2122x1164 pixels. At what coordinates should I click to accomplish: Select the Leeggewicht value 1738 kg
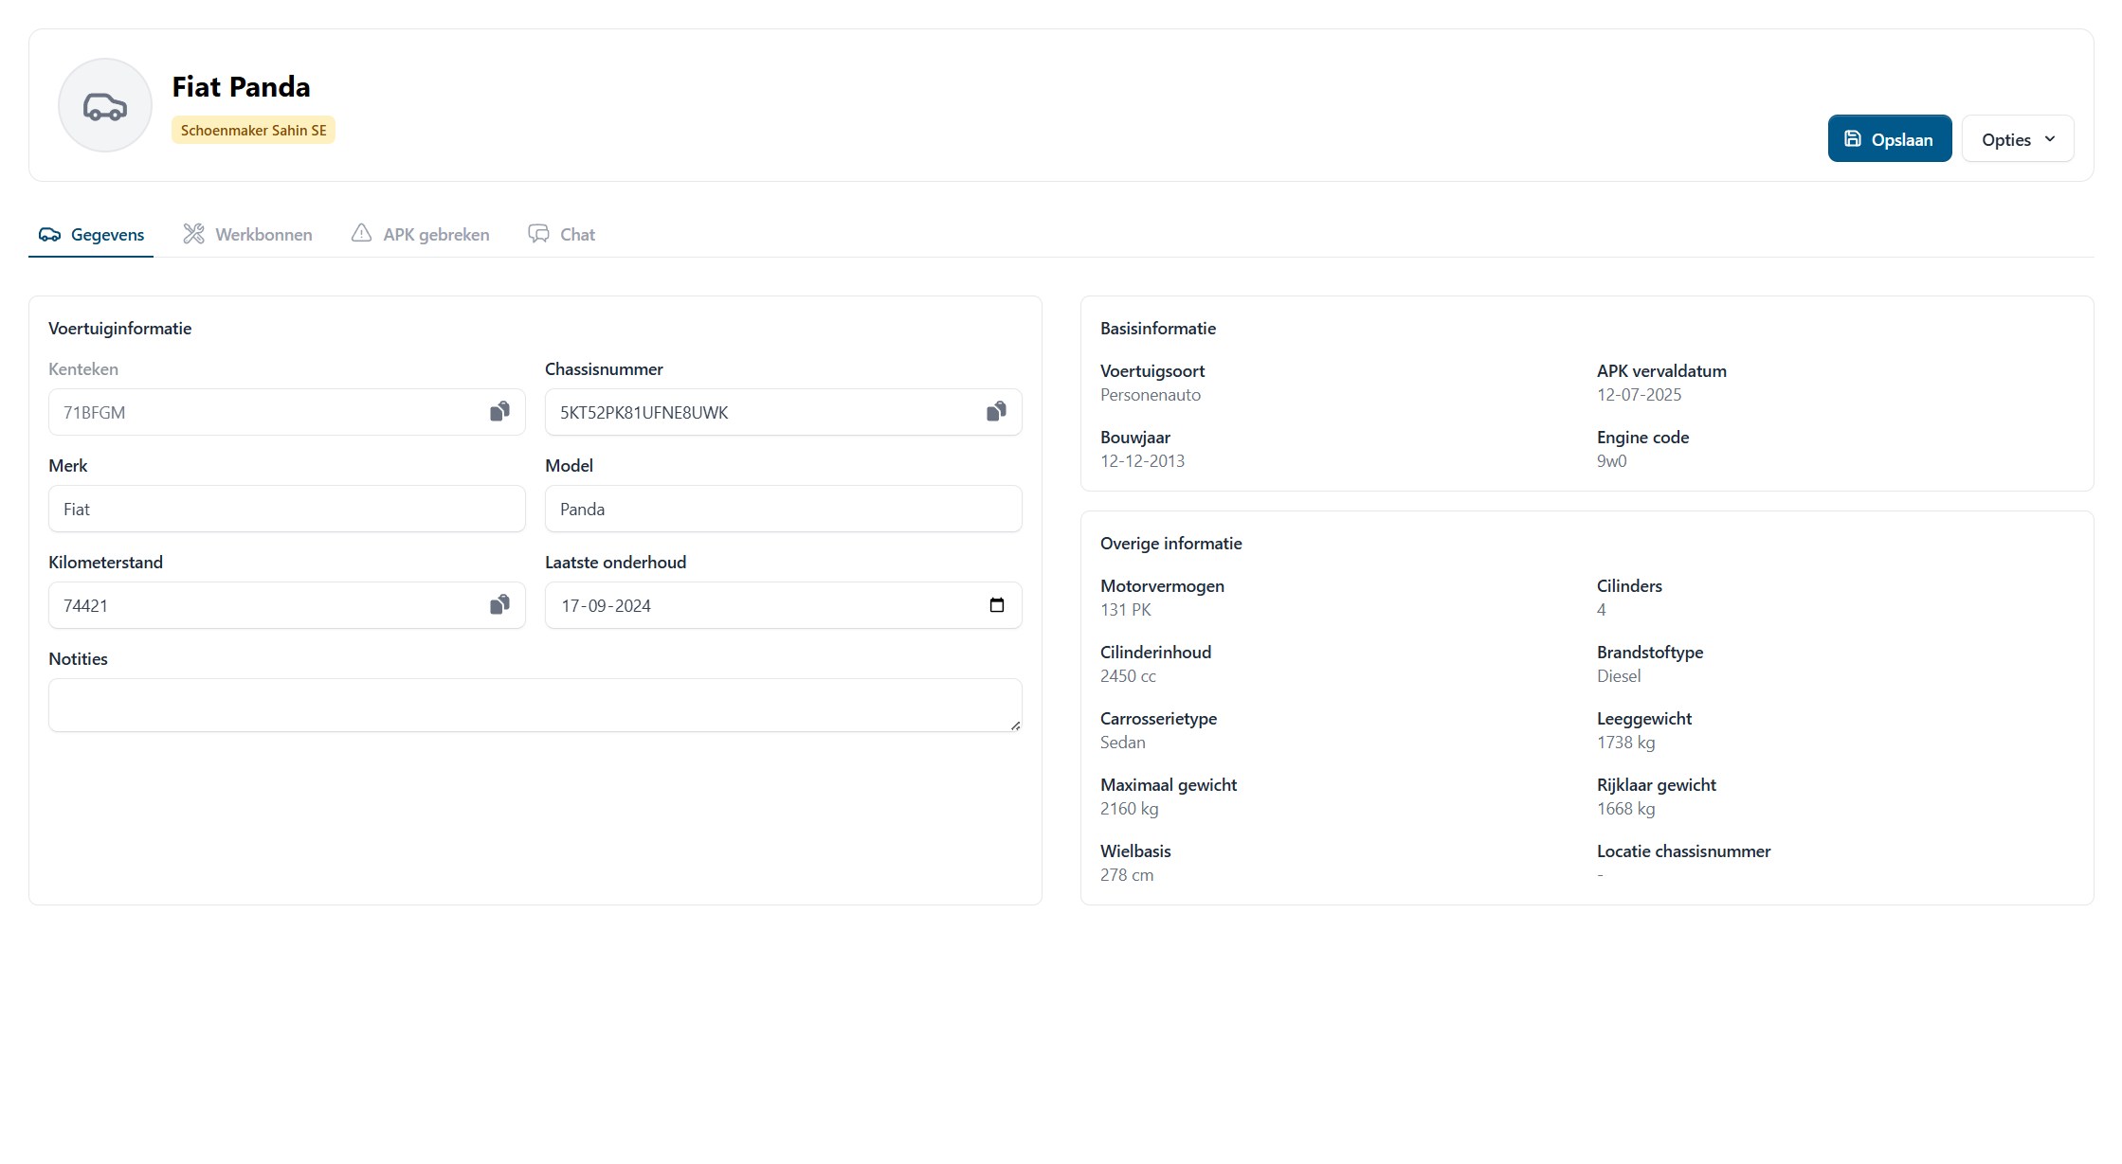pyautogui.click(x=1626, y=743)
